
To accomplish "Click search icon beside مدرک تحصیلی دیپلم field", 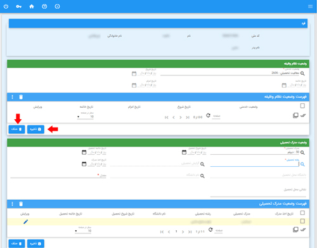I will coord(302,152).
